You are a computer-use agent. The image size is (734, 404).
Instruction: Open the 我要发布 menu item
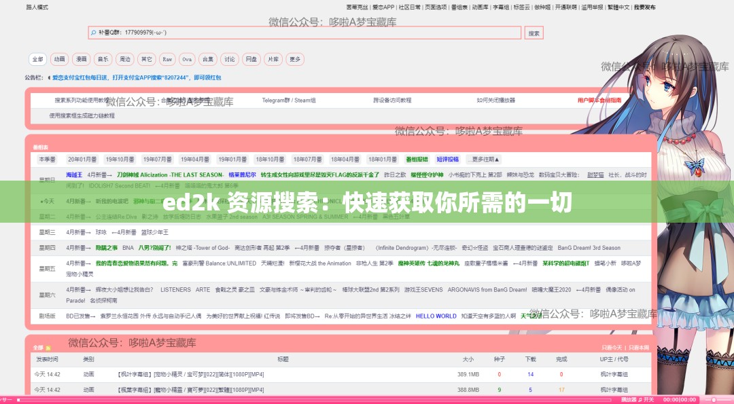pyautogui.click(x=646, y=5)
